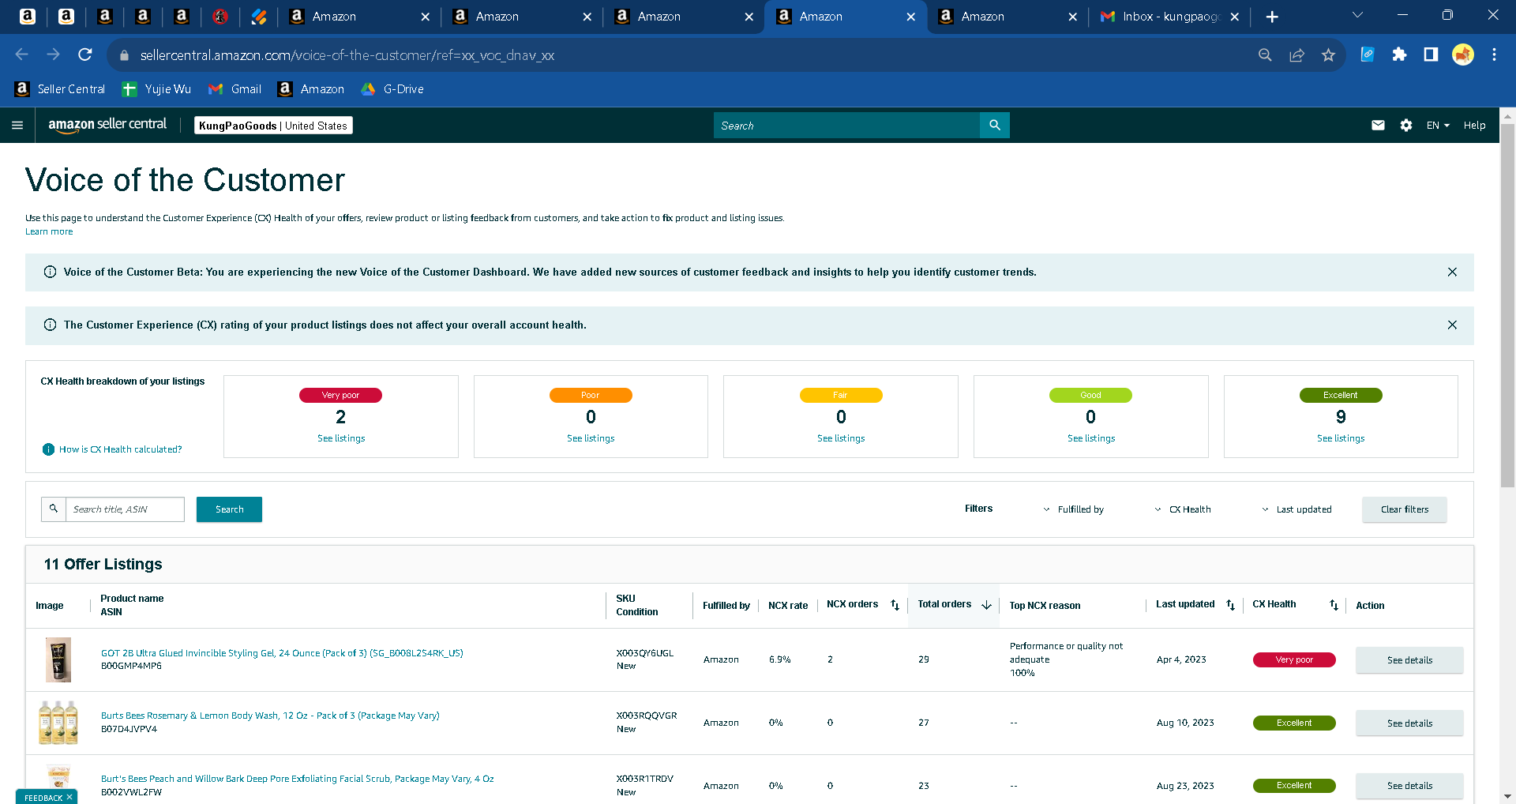Open the Chrome profile avatar
The height and width of the screenshot is (804, 1516).
tap(1463, 54)
